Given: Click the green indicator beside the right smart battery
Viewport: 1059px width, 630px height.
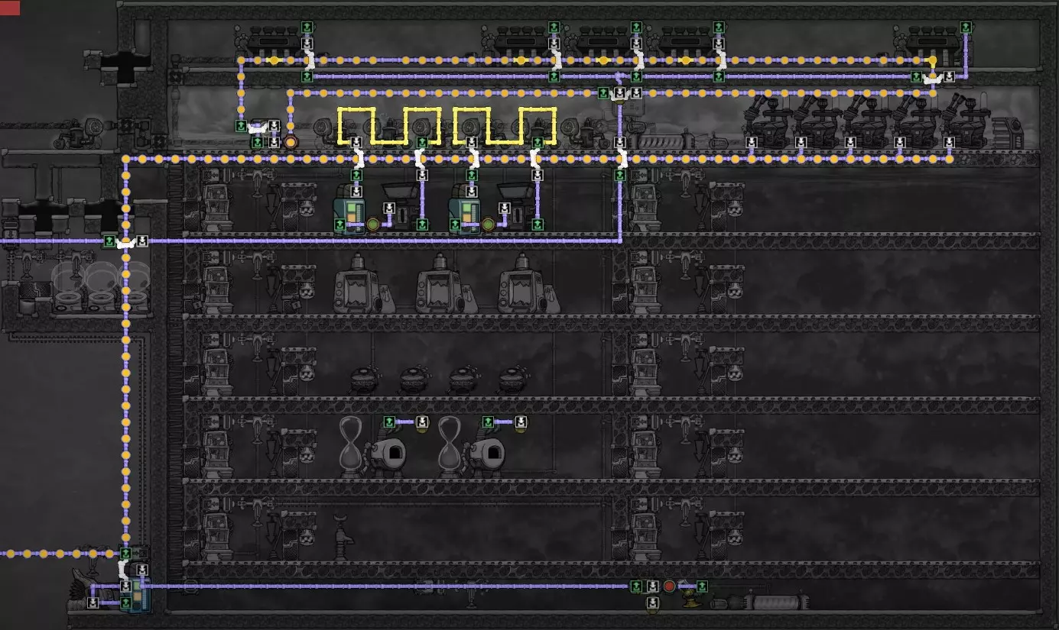Looking at the screenshot, I should (488, 225).
